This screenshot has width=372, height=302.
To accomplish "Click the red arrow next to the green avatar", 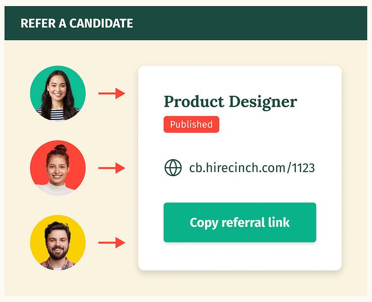I will pos(112,93).
